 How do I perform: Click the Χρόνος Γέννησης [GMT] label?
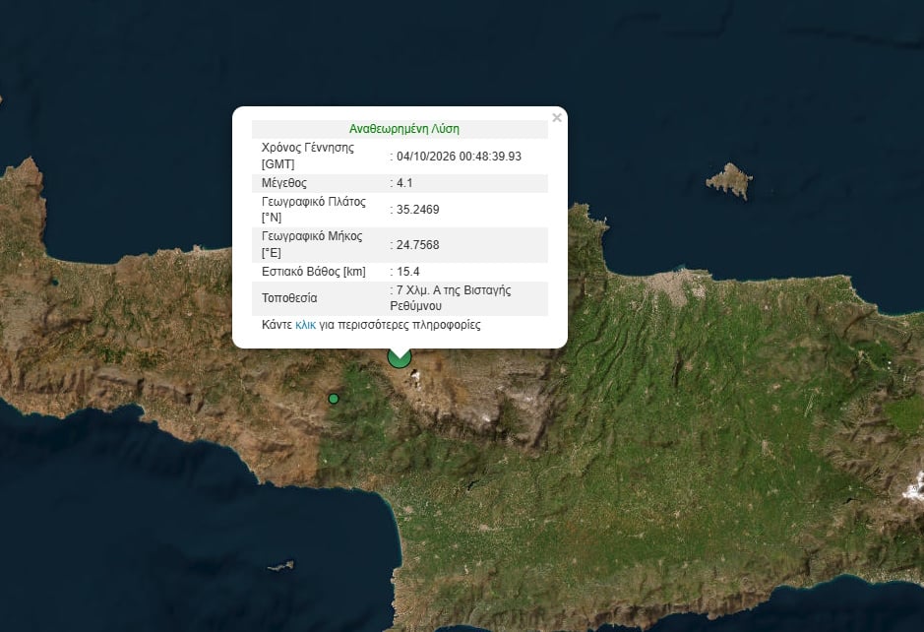tap(308, 156)
